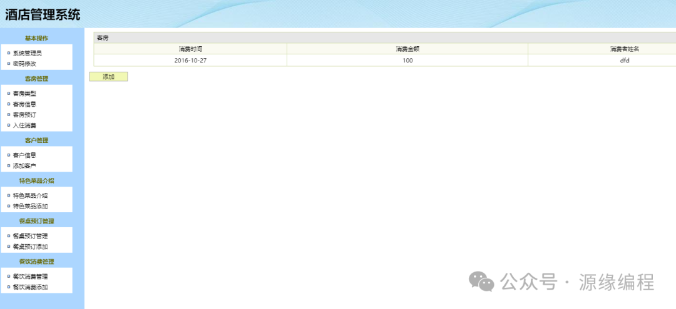
Task: Click the 餐桌预订管理 section header
Action: click(37, 221)
